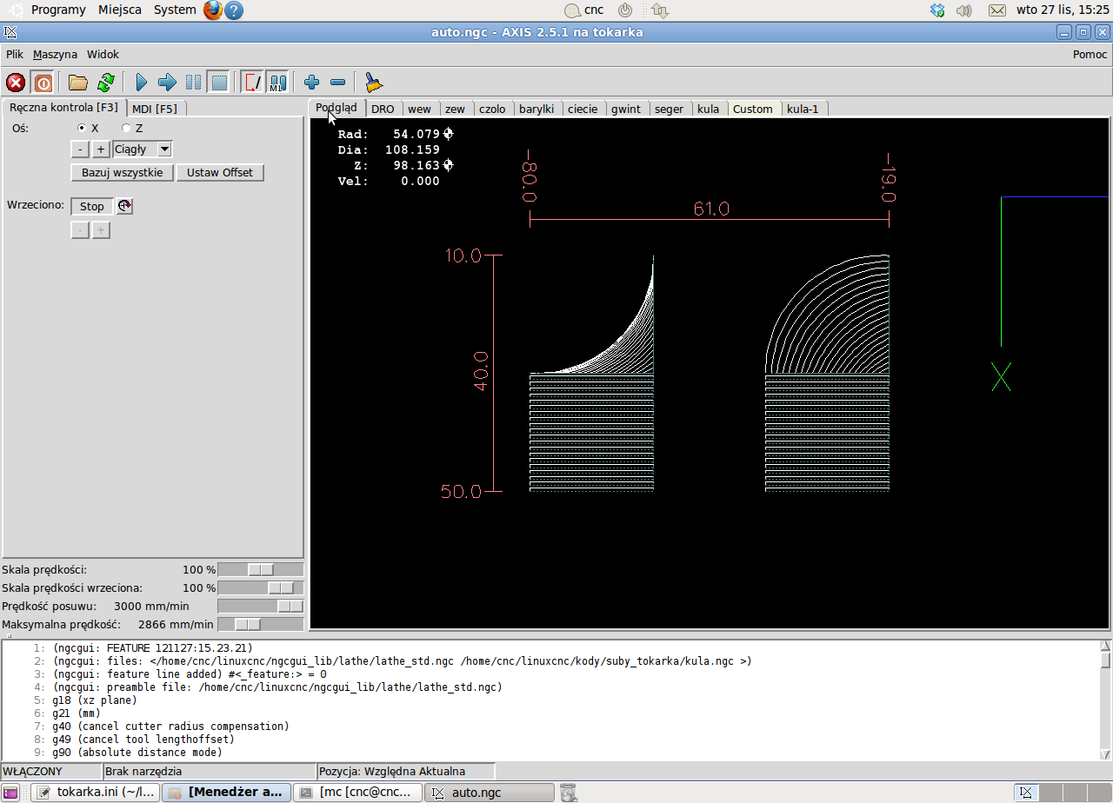1113x803 pixels.
Task: Open a G-code file via folder icon
Action: (x=78, y=83)
